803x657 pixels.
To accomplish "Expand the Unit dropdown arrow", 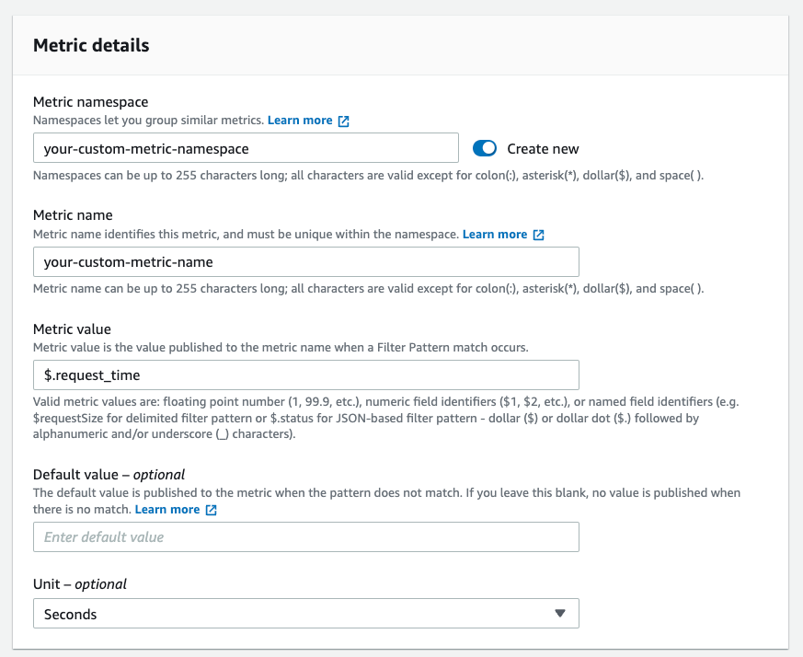I will click(560, 614).
